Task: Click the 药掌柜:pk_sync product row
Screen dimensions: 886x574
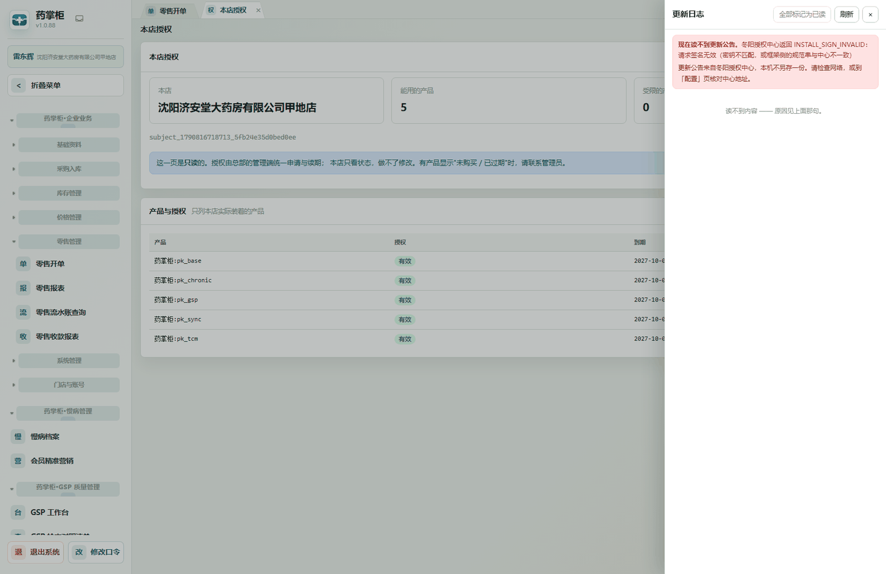Action: coord(407,319)
